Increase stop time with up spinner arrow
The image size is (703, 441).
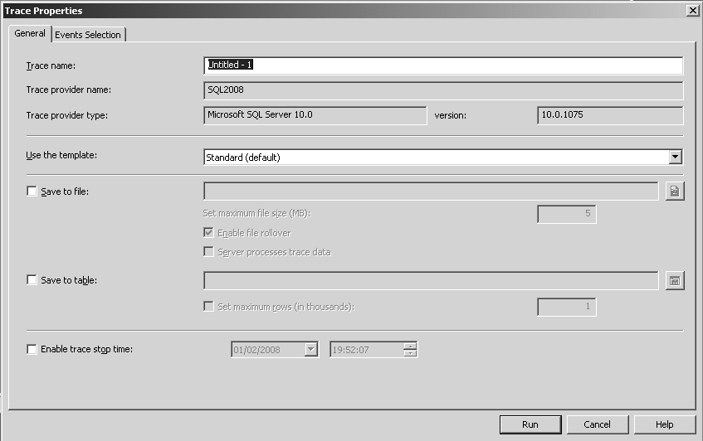[x=410, y=346]
